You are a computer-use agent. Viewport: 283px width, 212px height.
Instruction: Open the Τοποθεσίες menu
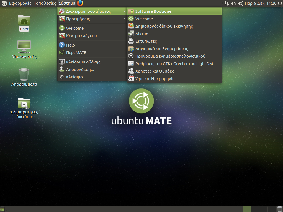coord(45,3)
